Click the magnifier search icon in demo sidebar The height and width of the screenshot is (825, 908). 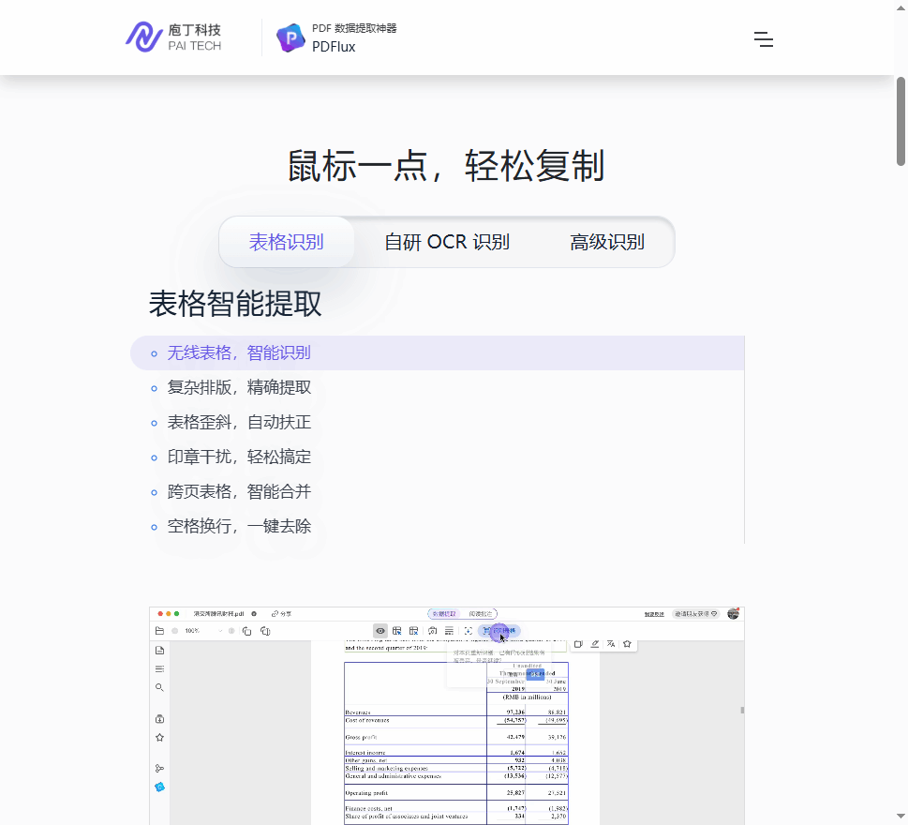point(159,687)
